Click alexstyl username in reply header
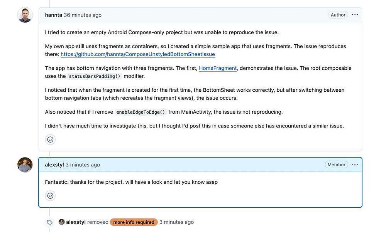Screen dimensions: 386x235 pyautogui.click(x=54, y=164)
